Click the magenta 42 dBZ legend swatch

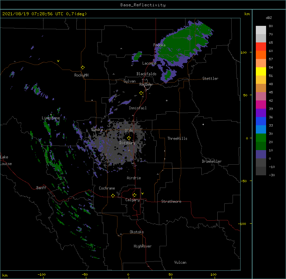click(261, 104)
